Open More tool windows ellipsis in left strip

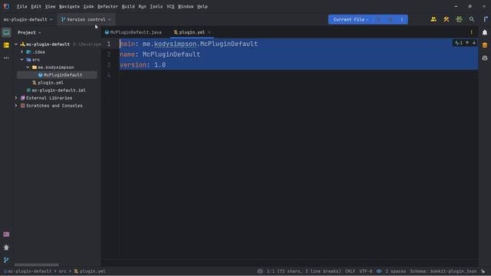click(x=6, y=58)
